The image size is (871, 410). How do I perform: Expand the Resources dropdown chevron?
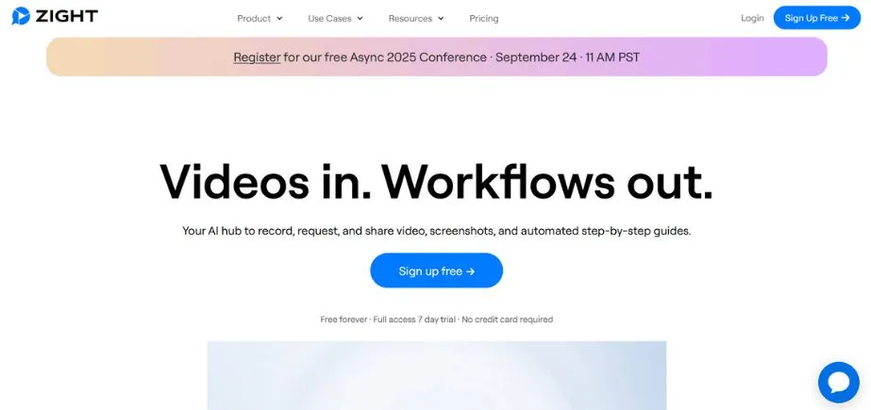pos(441,19)
